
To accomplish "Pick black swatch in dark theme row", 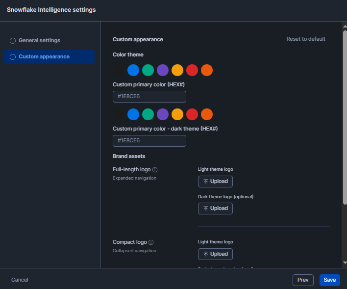I will (x=119, y=114).
